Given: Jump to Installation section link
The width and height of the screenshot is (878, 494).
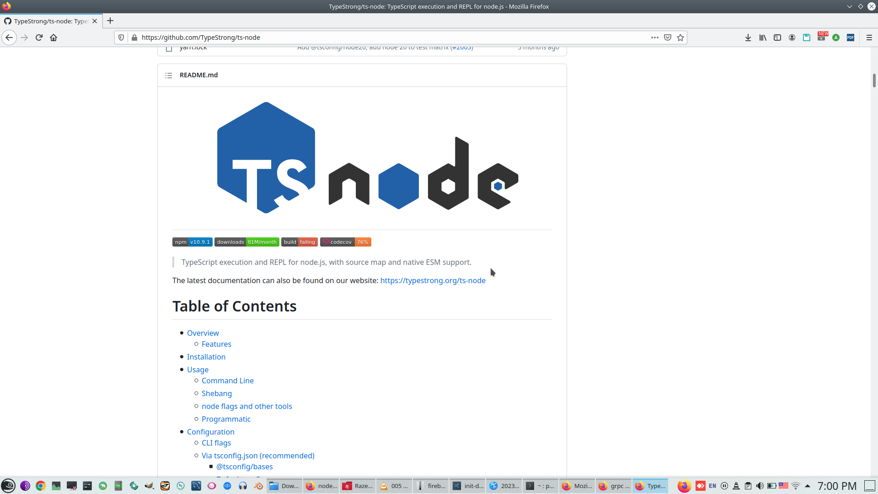Looking at the screenshot, I should point(206,357).
